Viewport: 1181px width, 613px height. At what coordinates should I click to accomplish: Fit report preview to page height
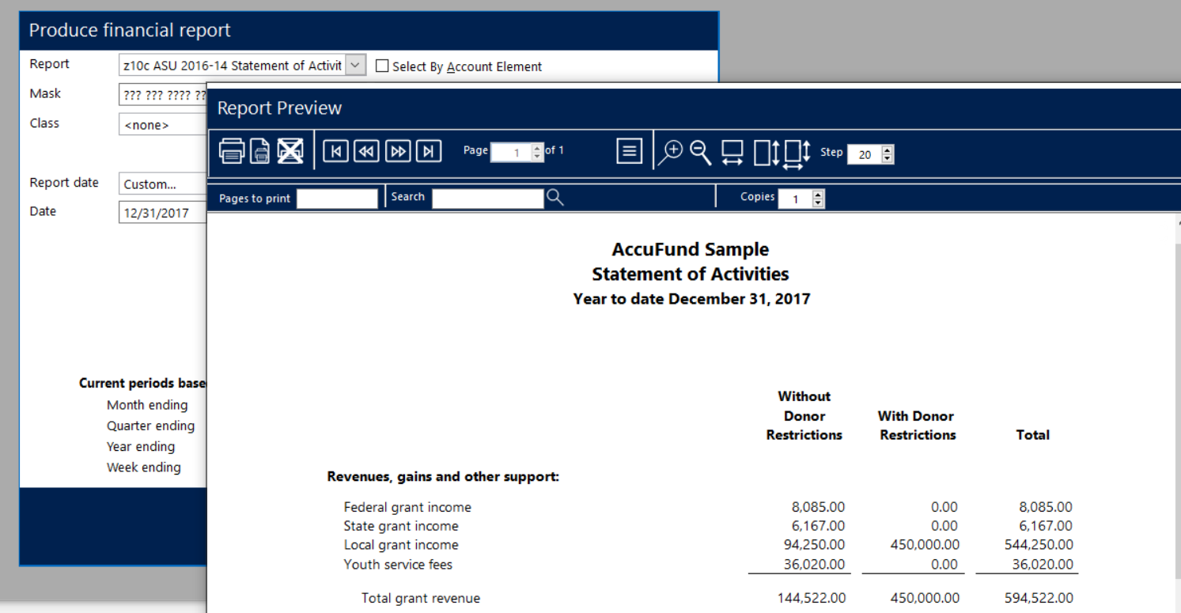pyautogui.click(x=767, y=152)
